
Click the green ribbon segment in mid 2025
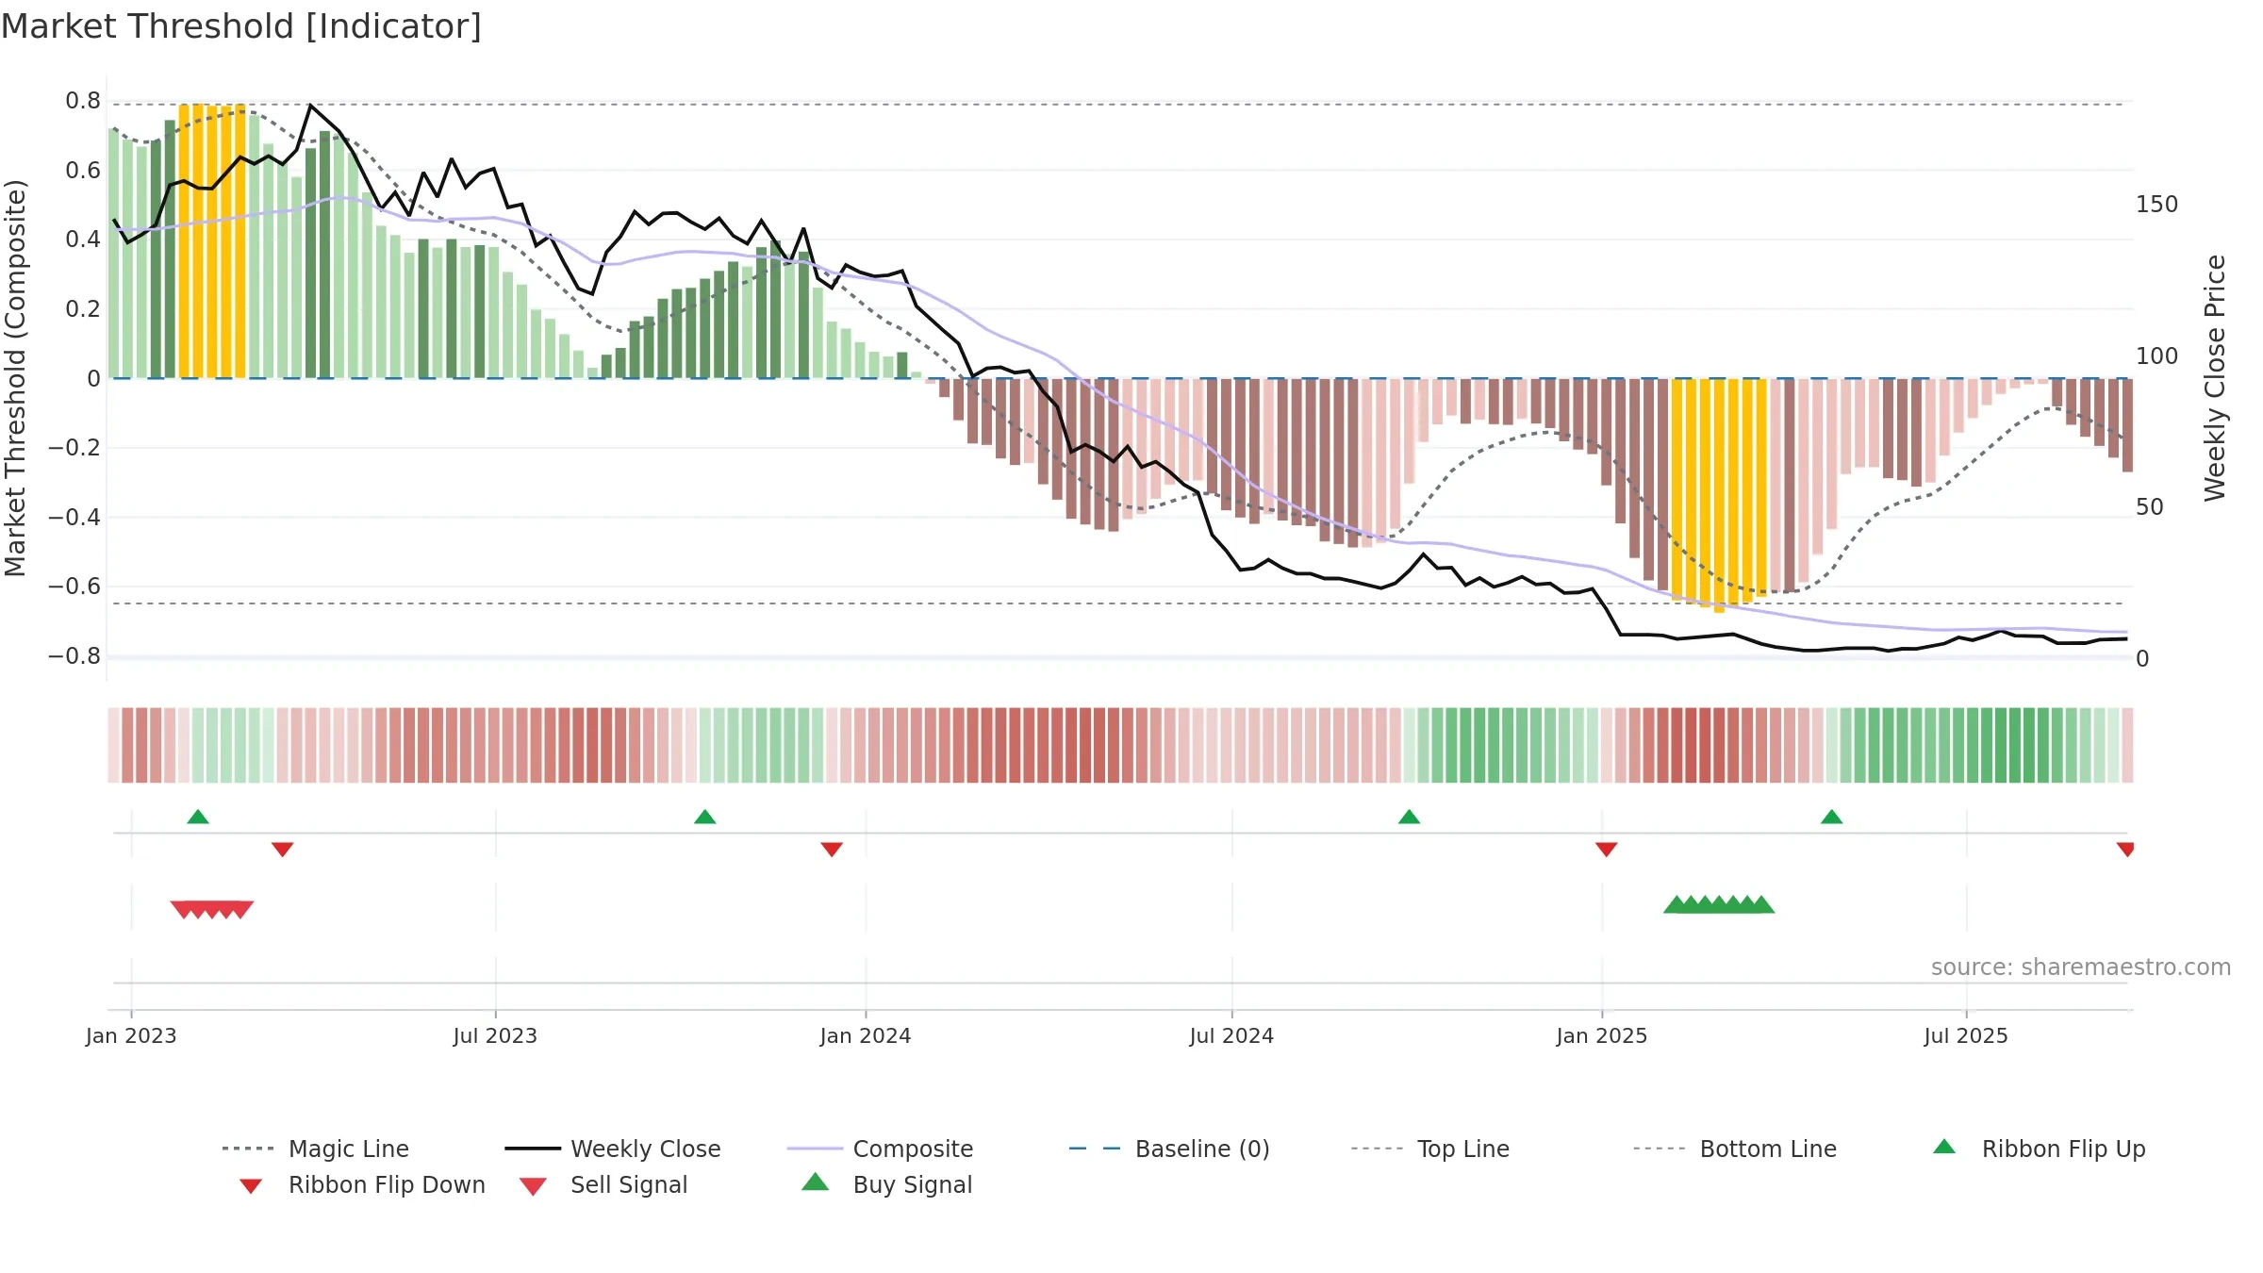[x=1973, y=745]
